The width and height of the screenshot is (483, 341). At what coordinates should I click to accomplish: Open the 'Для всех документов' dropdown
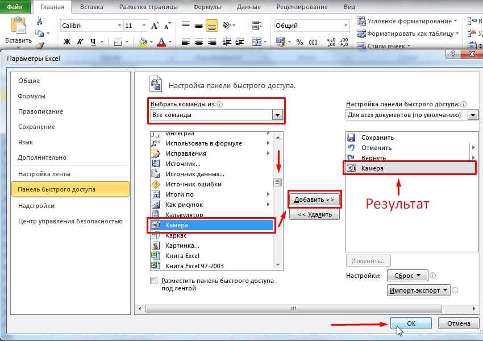point(473,115)
